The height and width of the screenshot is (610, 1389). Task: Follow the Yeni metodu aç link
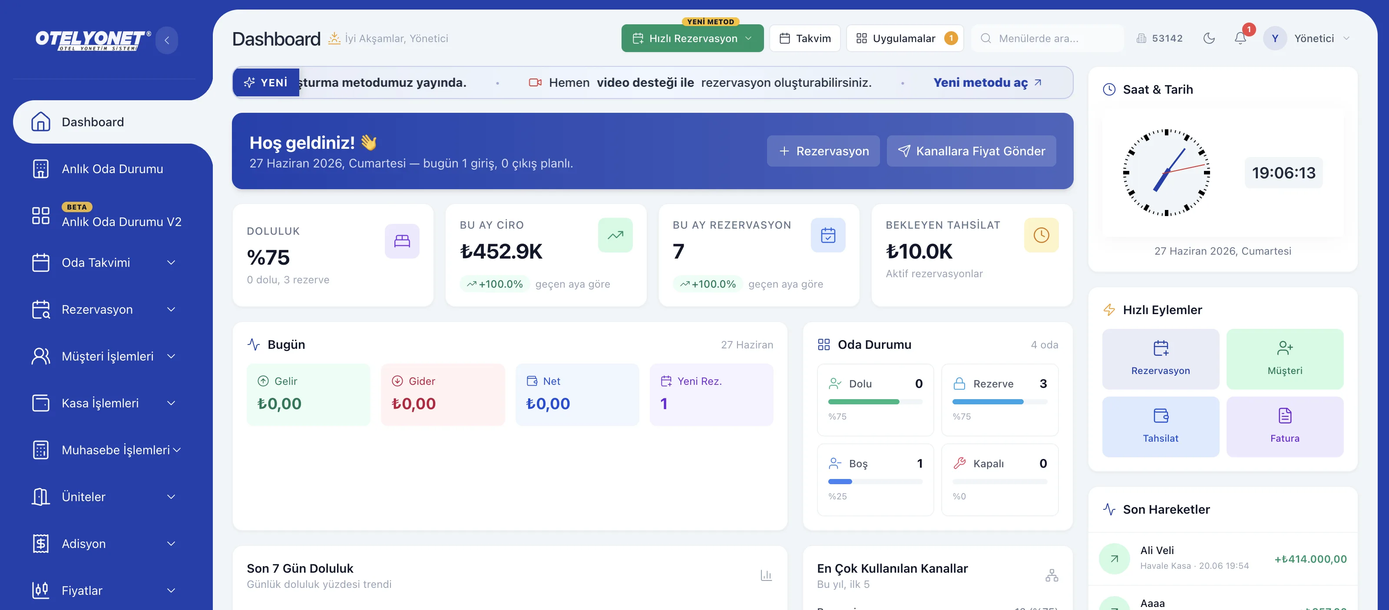click(x=987, y=82)
